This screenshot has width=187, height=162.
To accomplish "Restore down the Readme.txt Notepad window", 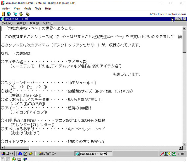I will point(180,19).
